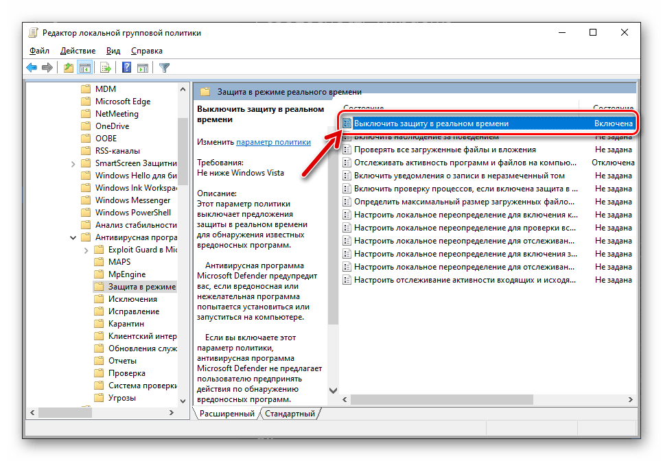
Task: Switch to the Расширенный tab
Action: (227, 414)
